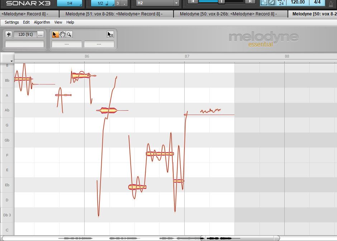Click the metronome icon in Sonar toolbar
The height and width of the screenshot is (241, 337).
point(332,3)
